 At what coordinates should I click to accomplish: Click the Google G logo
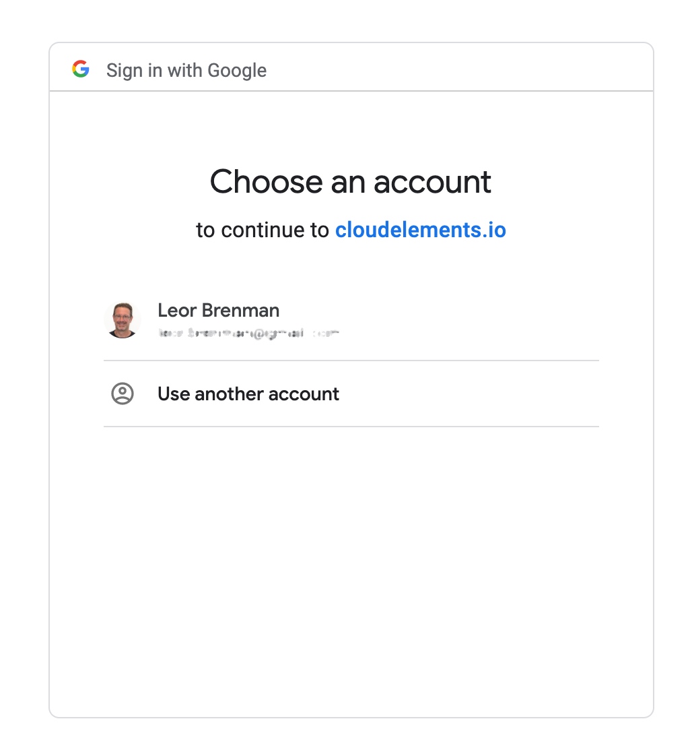[81, 69]
